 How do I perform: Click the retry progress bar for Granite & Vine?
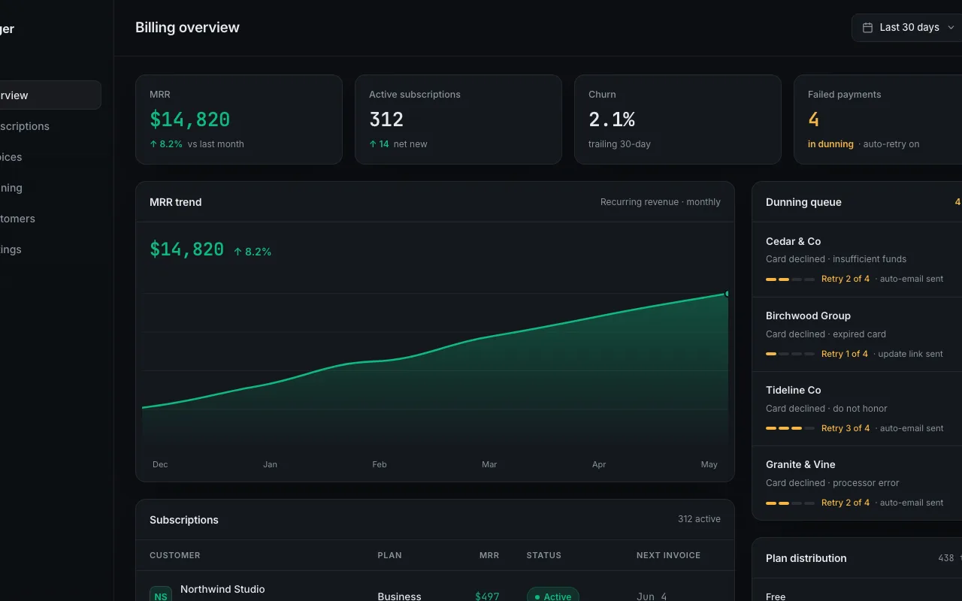click(790, 503)
